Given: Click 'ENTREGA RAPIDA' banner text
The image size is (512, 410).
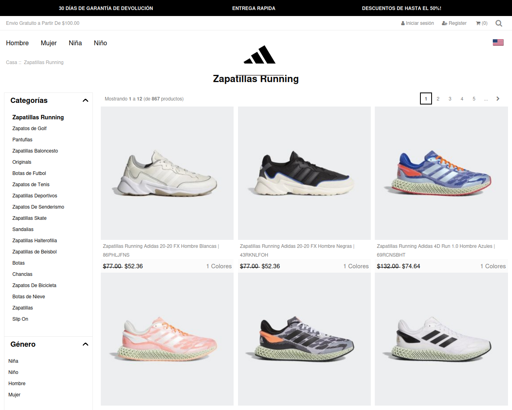Looking at the screenshot, I should click(254, 8).
